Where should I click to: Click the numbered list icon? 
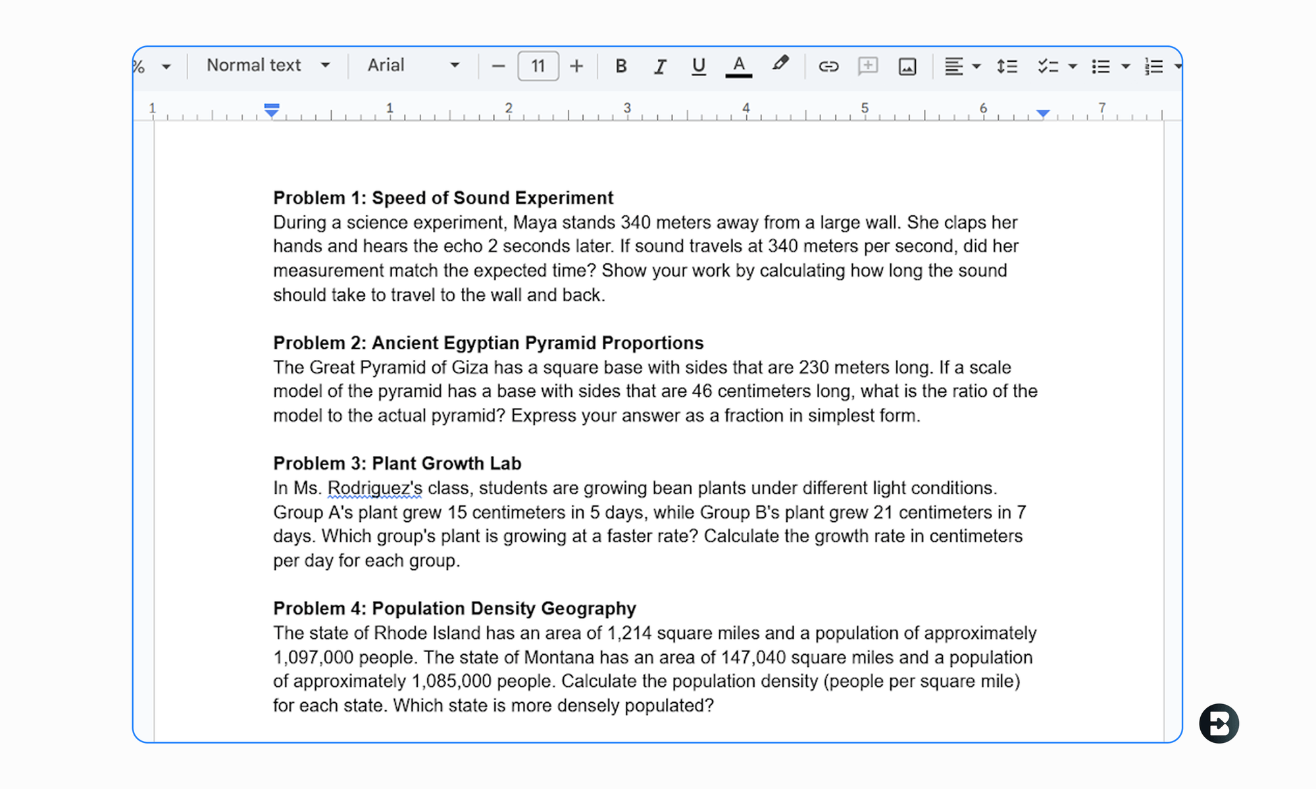coord(1153,66)
